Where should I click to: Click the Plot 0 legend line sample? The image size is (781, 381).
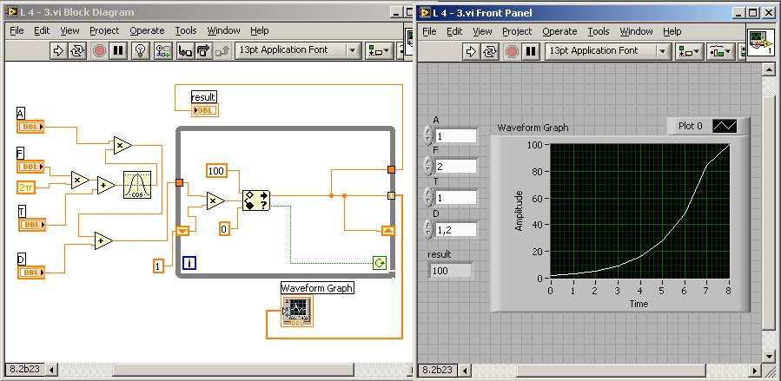(x=725, y=127)
